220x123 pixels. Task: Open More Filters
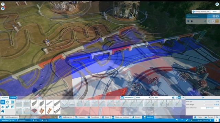(129, 98)
